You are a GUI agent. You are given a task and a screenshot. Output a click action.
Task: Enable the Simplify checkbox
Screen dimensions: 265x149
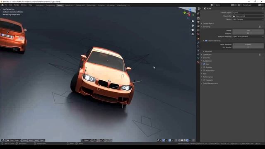204,67
